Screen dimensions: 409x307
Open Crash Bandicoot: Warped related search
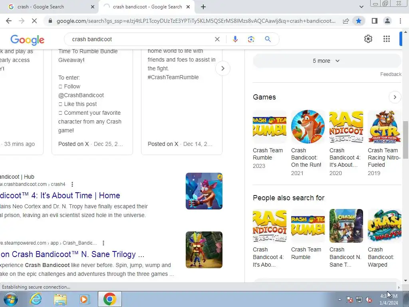(385, 238)
